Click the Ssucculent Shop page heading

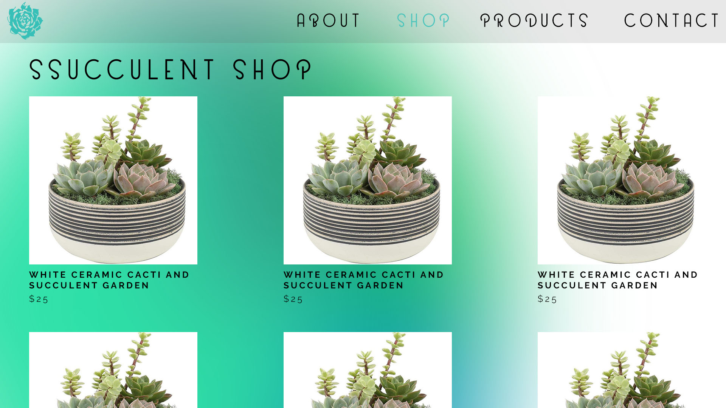pyautogui.click(x=171, y=70)
